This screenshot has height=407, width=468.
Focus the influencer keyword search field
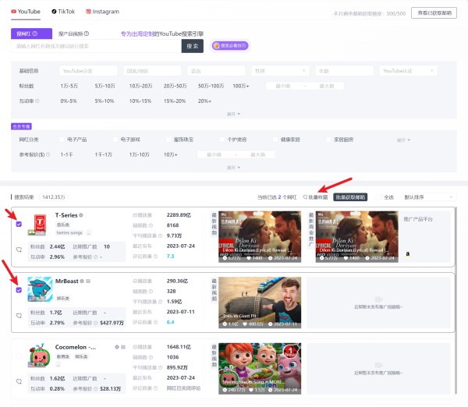click(96, 46)
